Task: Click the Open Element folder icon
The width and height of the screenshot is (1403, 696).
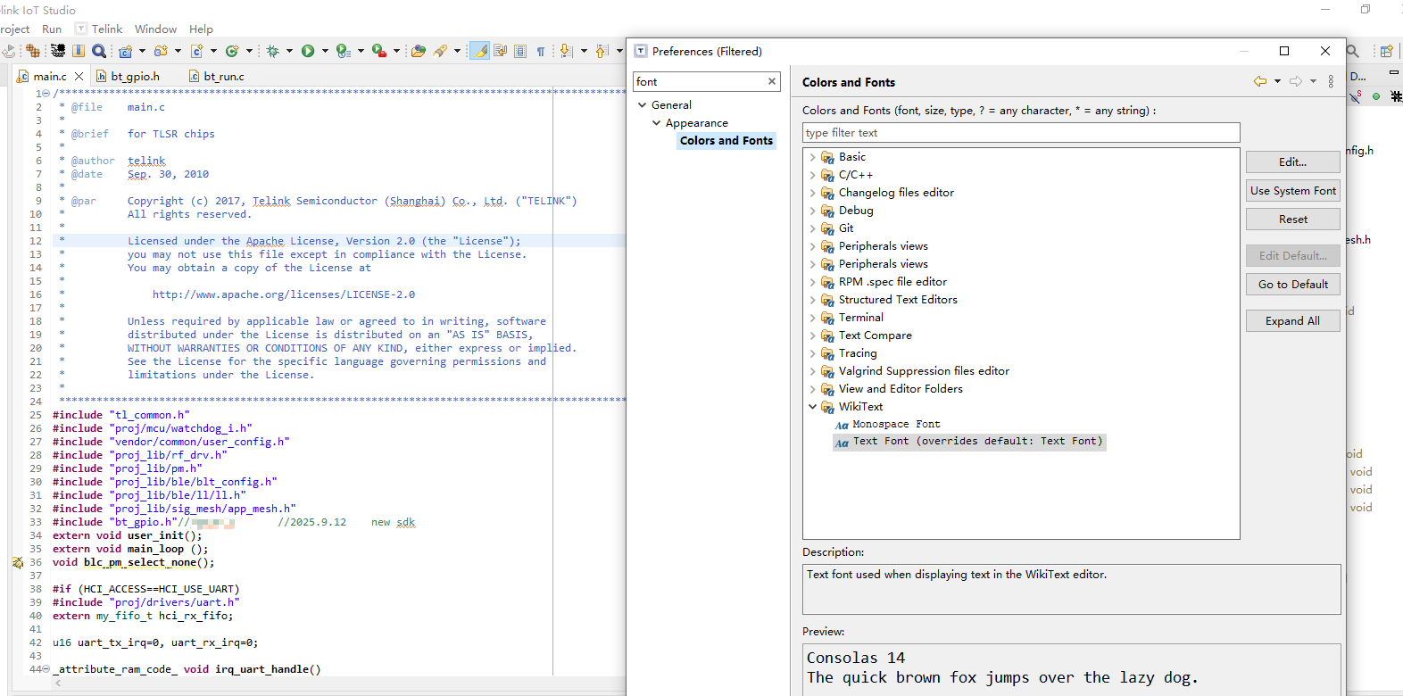Action: 418,51
